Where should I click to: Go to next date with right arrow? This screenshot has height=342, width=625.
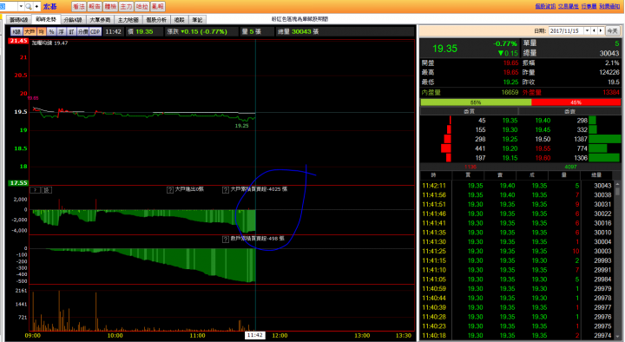(x=601, y=30)
